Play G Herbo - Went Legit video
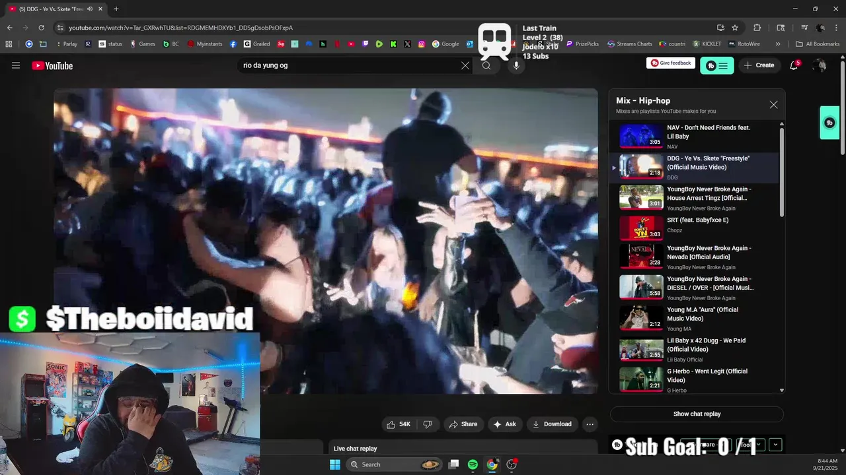This screenshot has width=846, height=475. (694, 381)
